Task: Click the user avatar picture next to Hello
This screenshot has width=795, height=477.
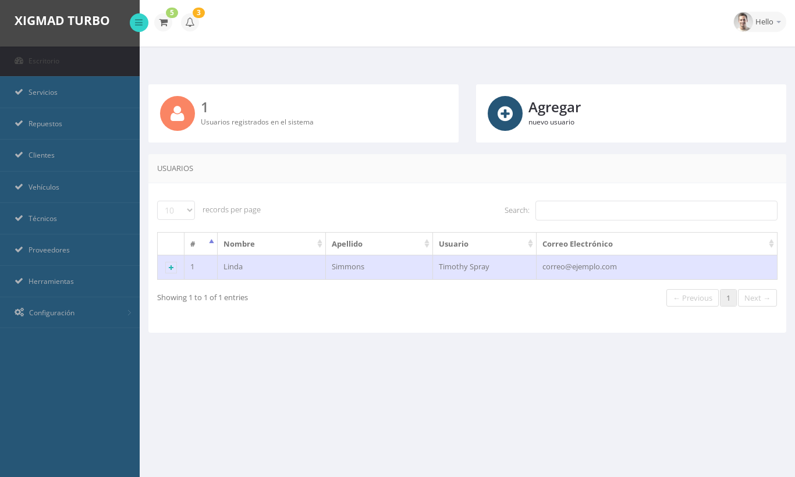Action: click(x=743, y=22)
